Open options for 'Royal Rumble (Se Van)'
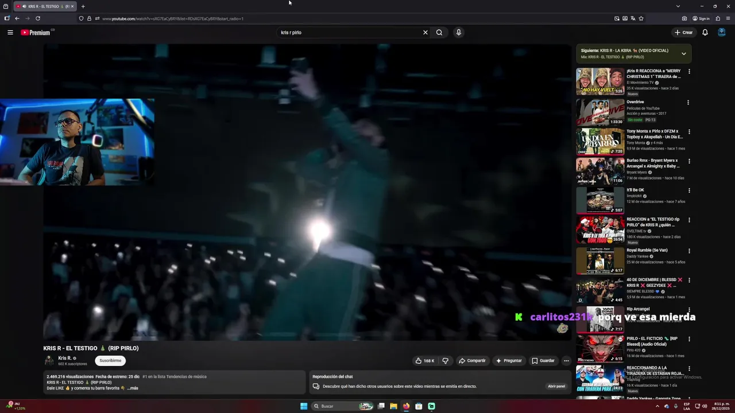735x413 pixels. click(689, 251)
